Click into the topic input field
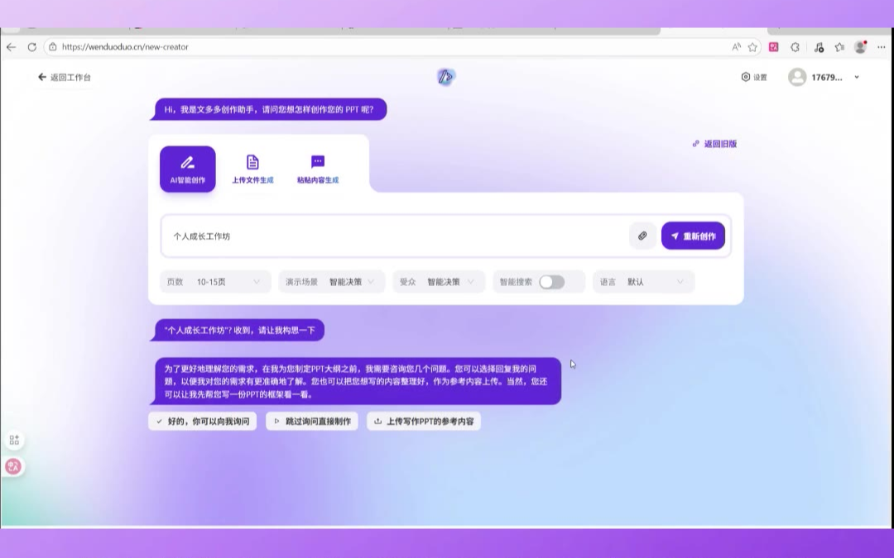 397,236
